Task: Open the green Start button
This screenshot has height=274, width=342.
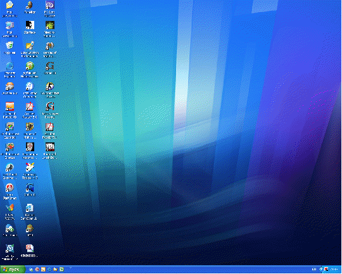Action: (x=13, y=270)
